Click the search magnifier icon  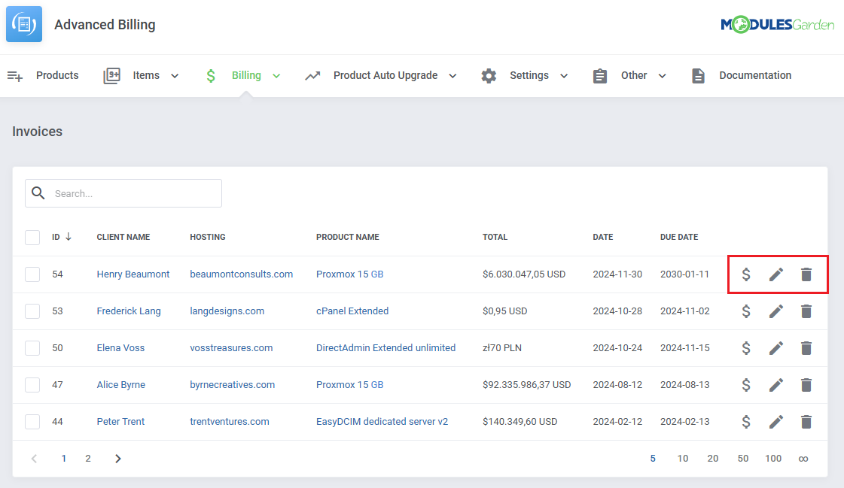pyautogui.click(x=38, y=193)
